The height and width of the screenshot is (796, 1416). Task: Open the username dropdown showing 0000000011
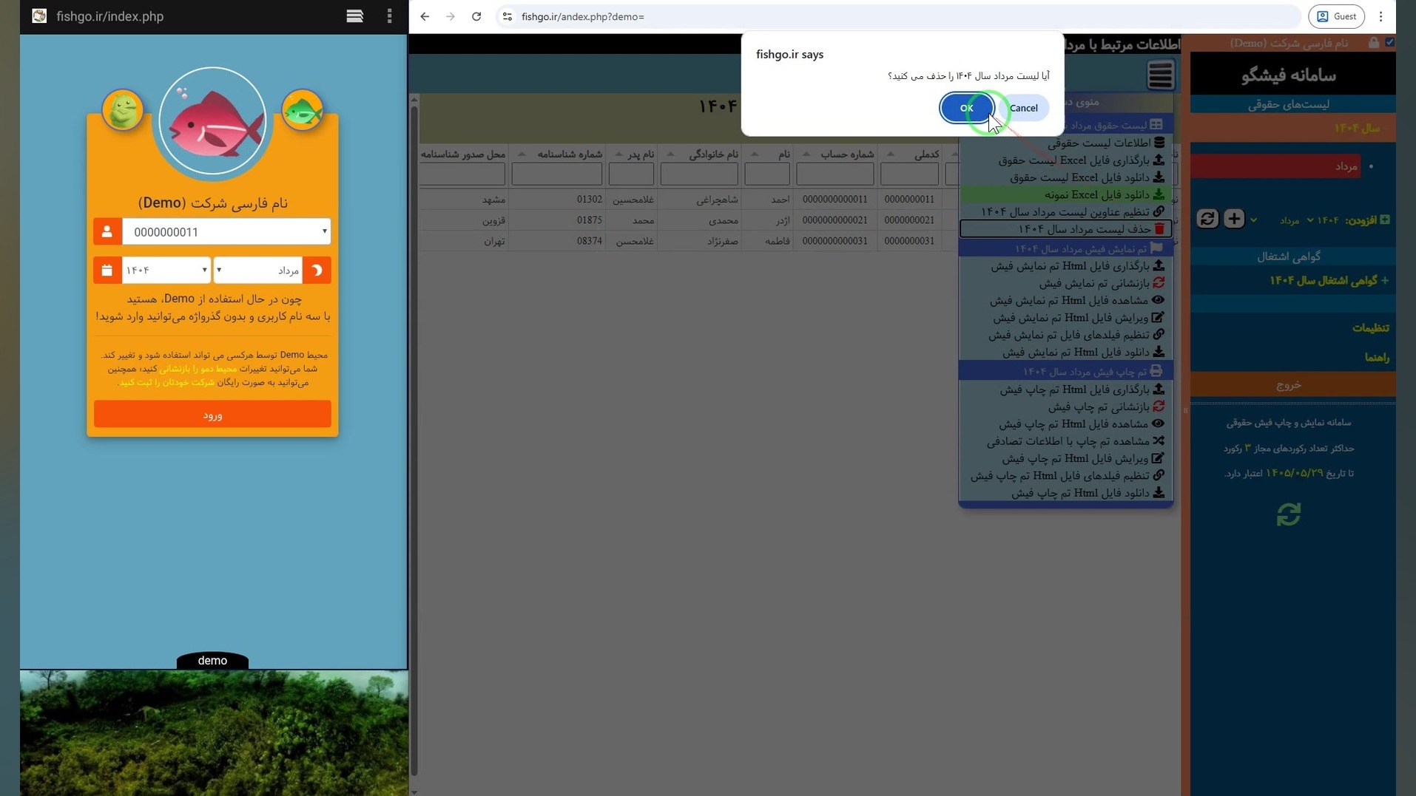pos(226,231)
